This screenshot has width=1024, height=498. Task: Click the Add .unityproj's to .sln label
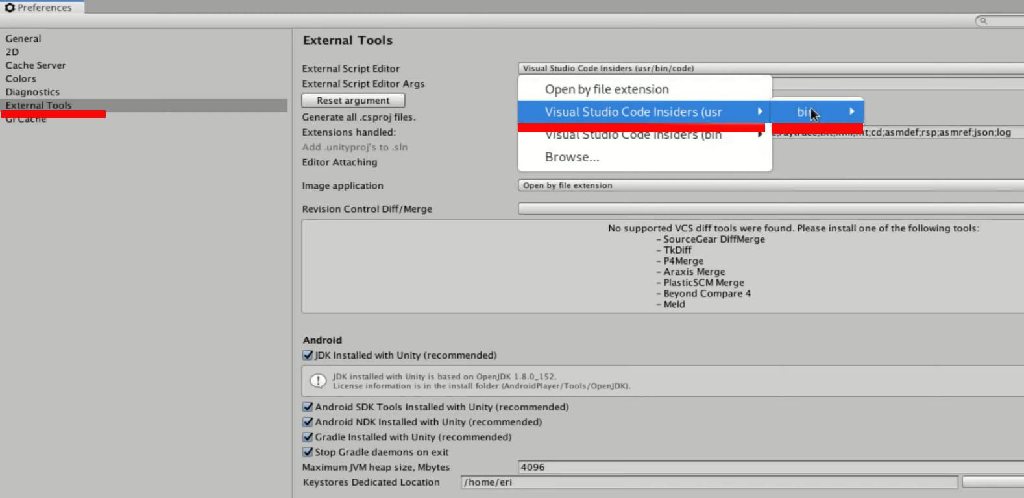click(355, 147)
